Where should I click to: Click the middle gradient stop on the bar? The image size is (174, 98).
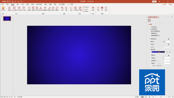coord(159,52)
